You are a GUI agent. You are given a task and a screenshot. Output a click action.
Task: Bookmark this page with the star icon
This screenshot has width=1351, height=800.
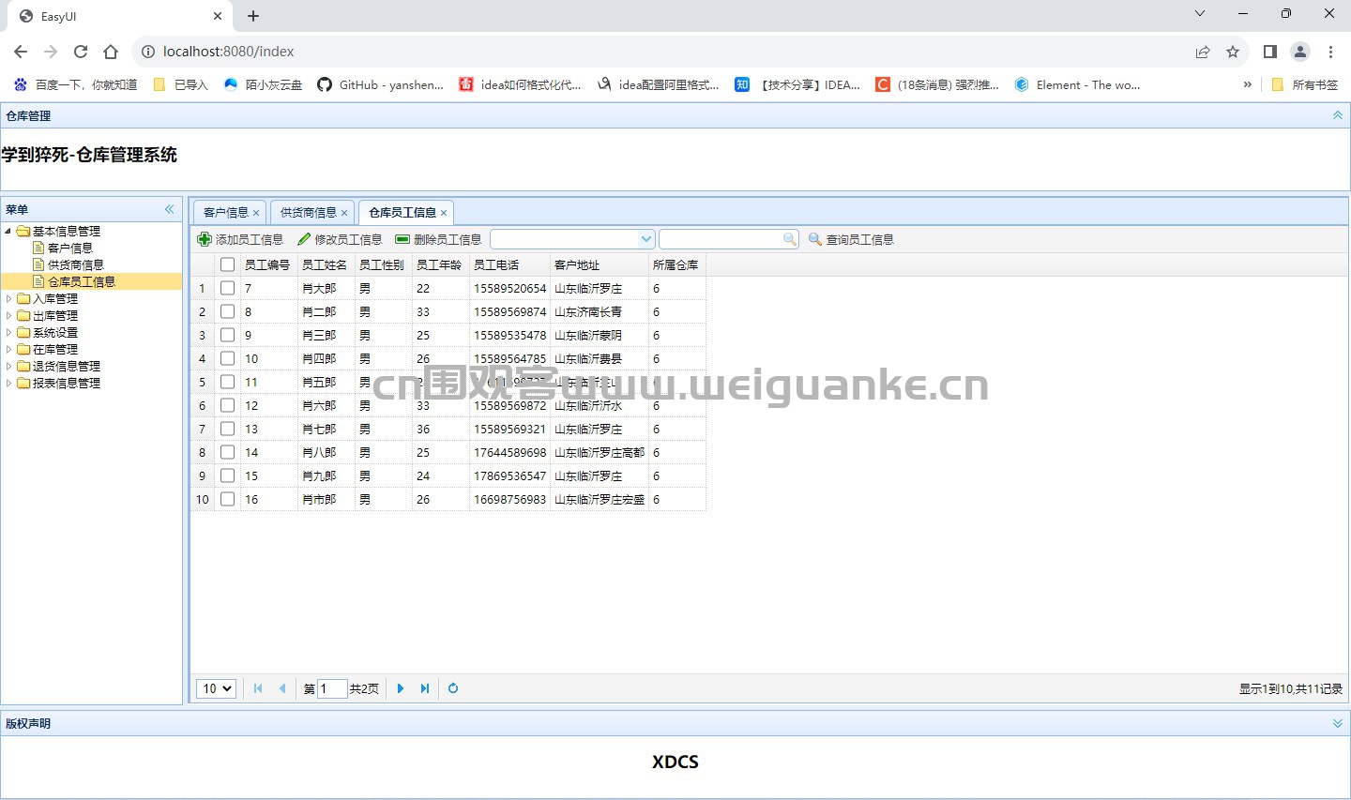[1233, 52]
